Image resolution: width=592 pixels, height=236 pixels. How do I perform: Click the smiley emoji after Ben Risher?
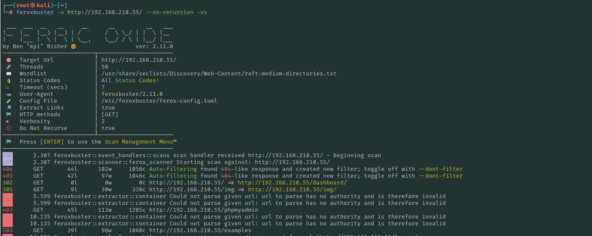(x=73, y=46)
